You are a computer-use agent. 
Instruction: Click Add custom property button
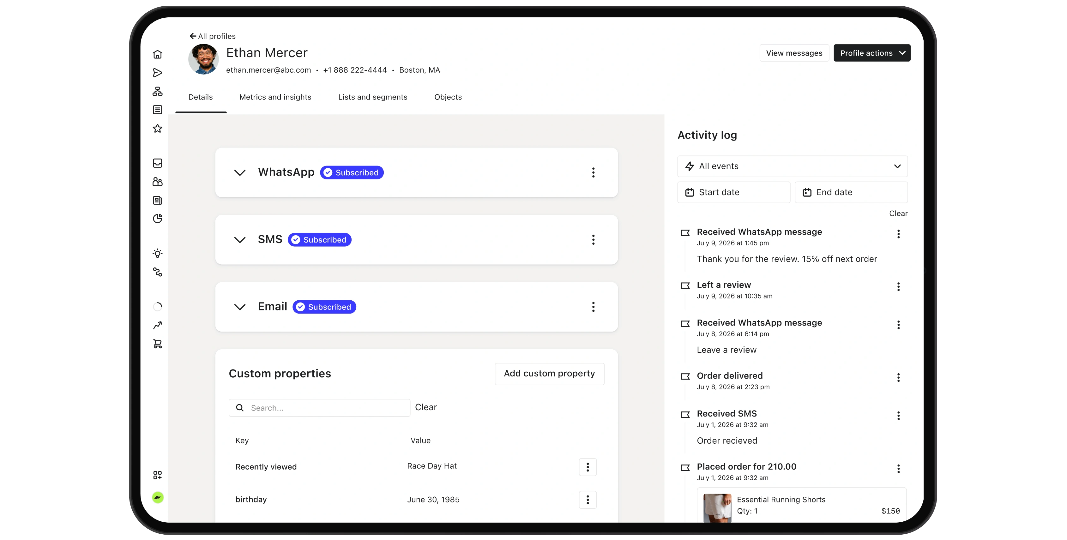pos(549,374)
